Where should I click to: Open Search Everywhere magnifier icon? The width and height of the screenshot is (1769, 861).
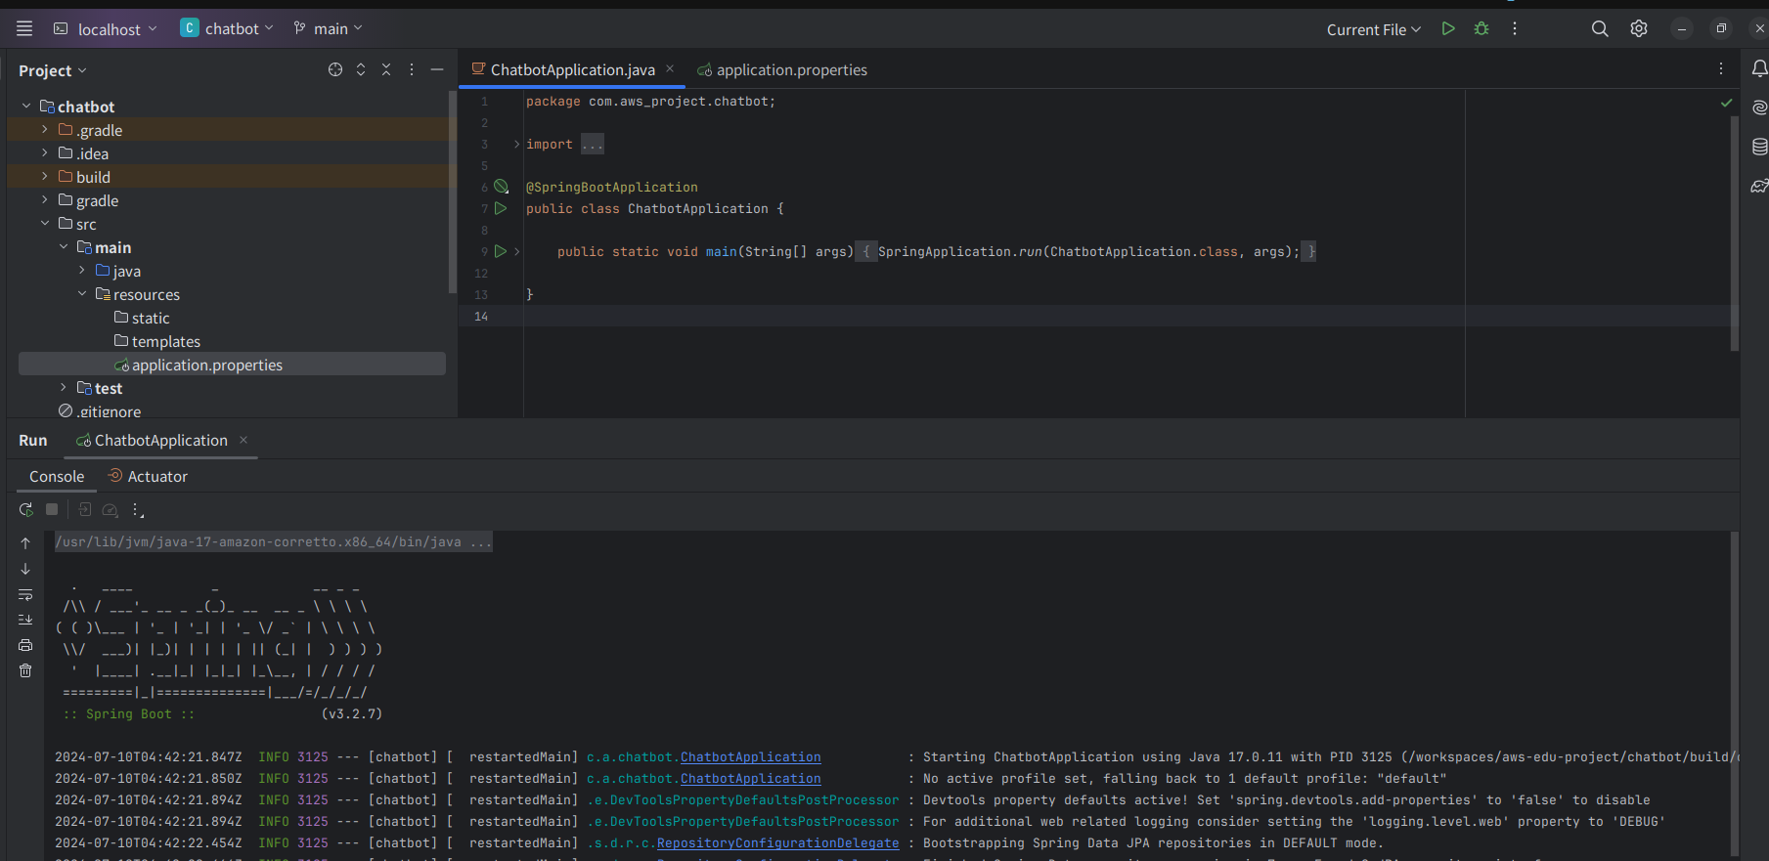pos(1600,29)
